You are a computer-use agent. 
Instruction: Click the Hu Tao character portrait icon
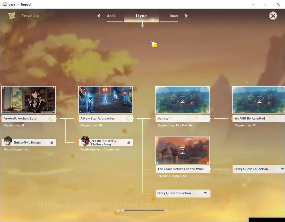(x=86, y=141)
